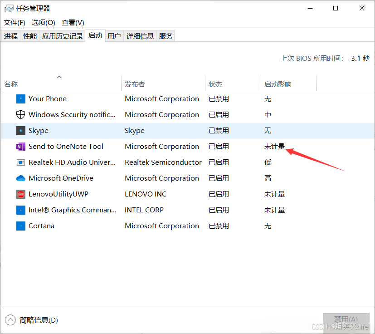Click LENOVO INC publisher cell

pos(146,194)
